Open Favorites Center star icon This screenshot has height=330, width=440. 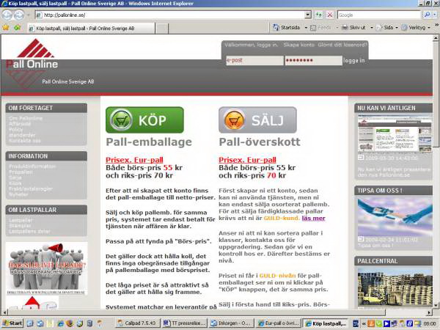[6, 28]
